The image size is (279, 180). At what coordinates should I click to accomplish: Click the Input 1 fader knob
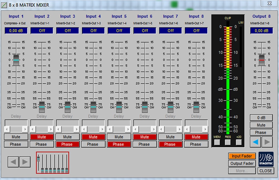[x=16, y=60]
